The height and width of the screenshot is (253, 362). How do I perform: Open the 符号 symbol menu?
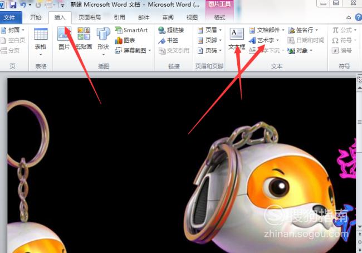click(x=344, y=40)
